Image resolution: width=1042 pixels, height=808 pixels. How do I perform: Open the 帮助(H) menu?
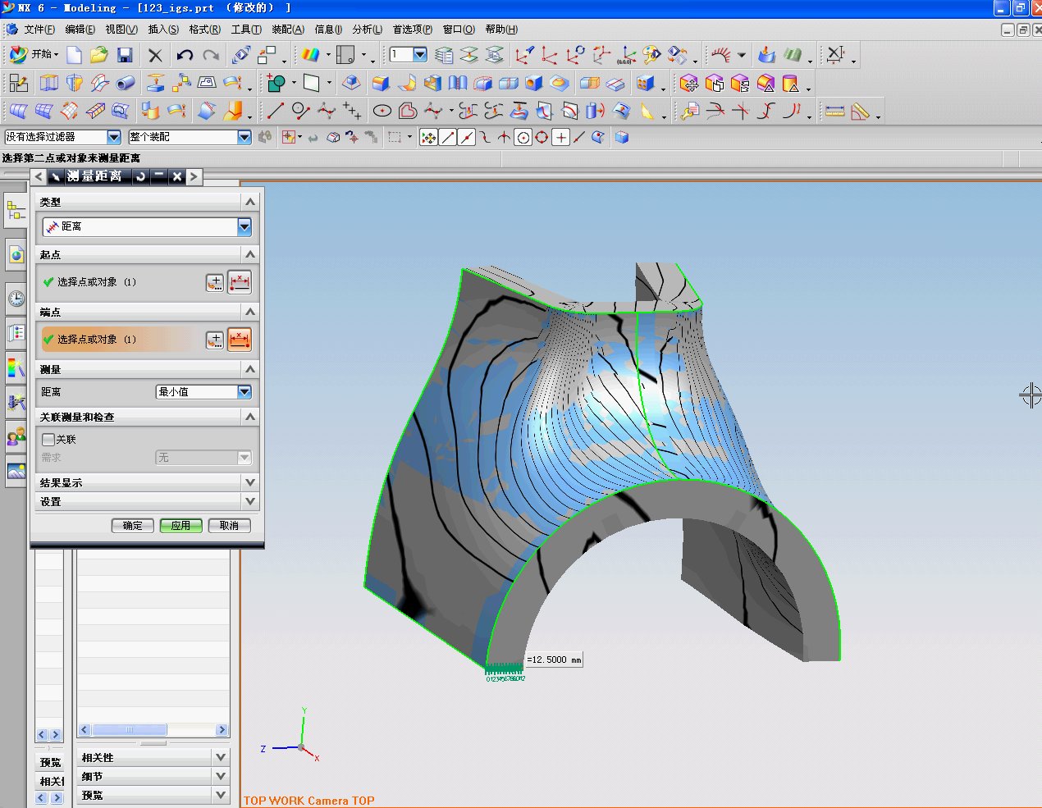point(501,30)
